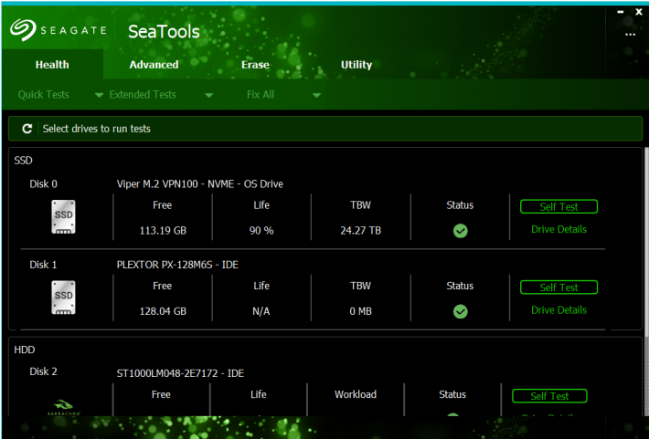Click the 113.19 GB free value
Viewport: 649px width, 439px height.
163,231
